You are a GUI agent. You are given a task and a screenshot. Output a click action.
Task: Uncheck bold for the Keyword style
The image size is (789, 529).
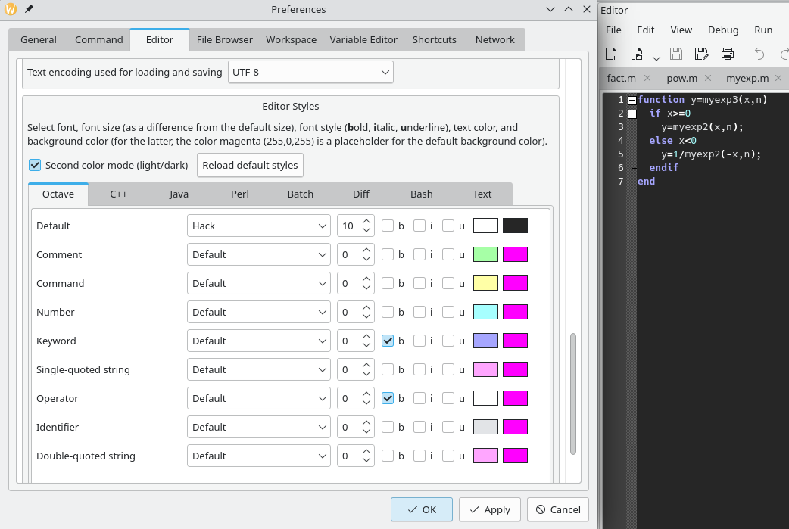pos(387,341)
